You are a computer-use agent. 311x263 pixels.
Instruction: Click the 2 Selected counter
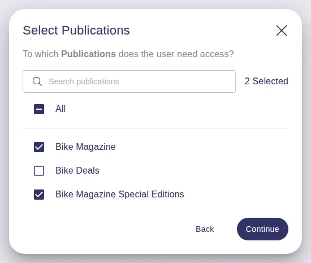266,81
